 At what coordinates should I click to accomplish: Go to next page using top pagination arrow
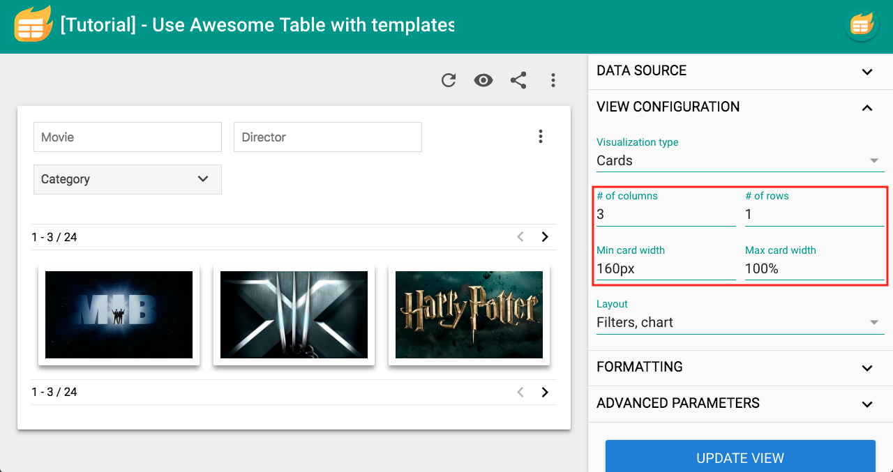[x=545, y=237]
